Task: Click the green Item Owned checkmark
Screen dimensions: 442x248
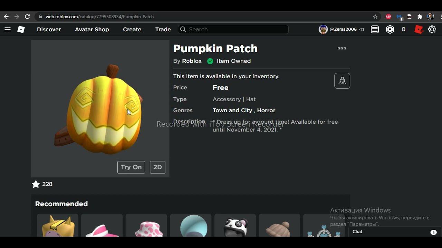Action: tap(210, 61)
